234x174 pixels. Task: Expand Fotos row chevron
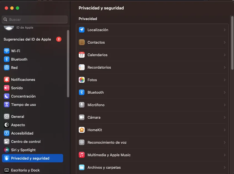click(225, 80)
